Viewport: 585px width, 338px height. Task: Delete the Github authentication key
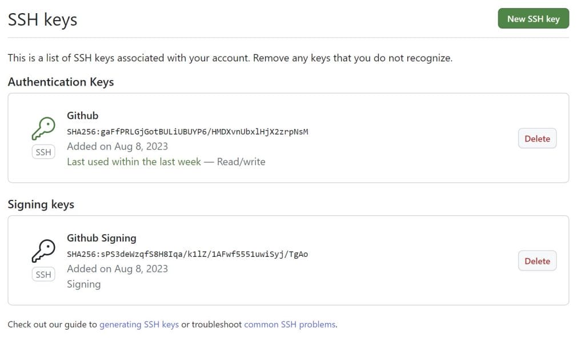[537, 139]
